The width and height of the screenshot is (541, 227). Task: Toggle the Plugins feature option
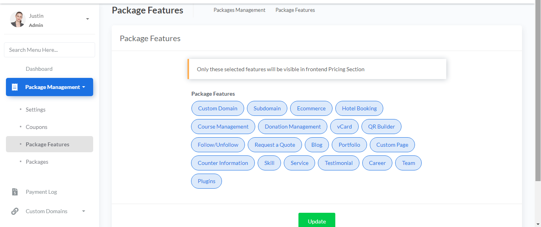coord(206,181)
